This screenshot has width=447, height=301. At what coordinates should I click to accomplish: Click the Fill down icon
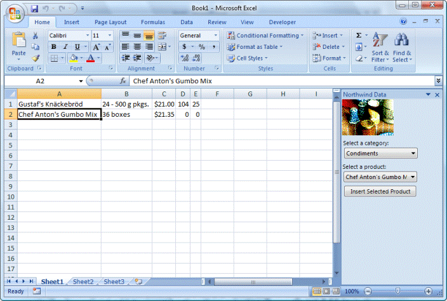coord(359,47)
